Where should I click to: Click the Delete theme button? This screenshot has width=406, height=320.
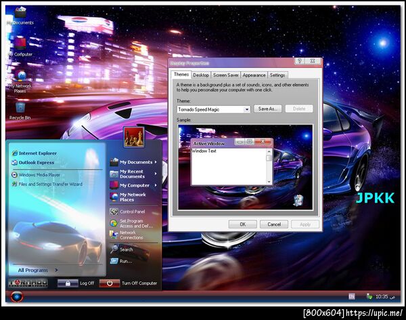tap(299, 108)
